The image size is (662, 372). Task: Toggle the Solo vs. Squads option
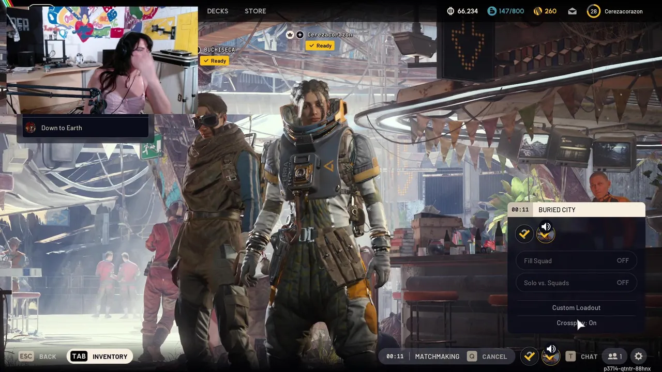click(x=576, y=283)
